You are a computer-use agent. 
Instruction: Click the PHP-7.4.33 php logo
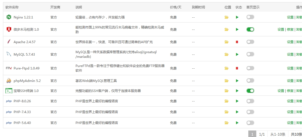point(9,112)
